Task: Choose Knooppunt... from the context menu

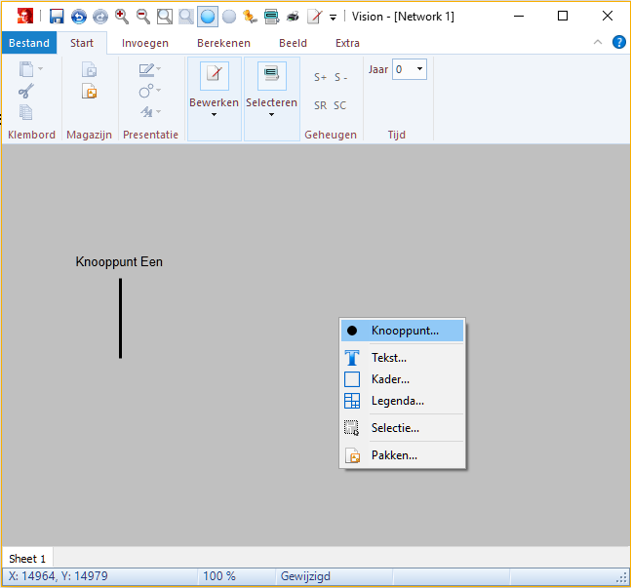Action: (x=404, y=331)
